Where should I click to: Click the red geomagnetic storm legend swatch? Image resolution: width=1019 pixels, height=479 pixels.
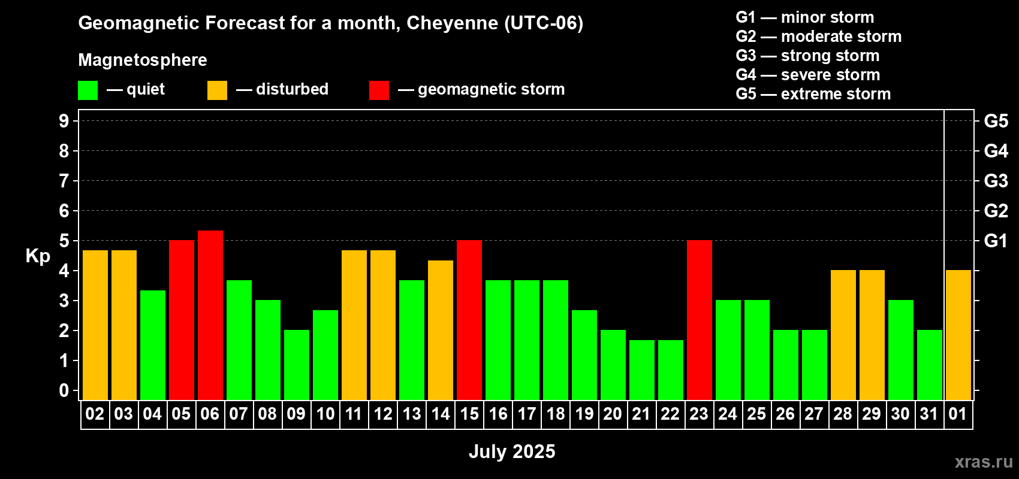(x=379, y=90)
